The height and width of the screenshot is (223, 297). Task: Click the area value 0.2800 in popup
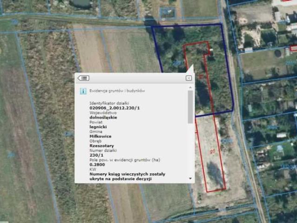(x=97, y=164)
